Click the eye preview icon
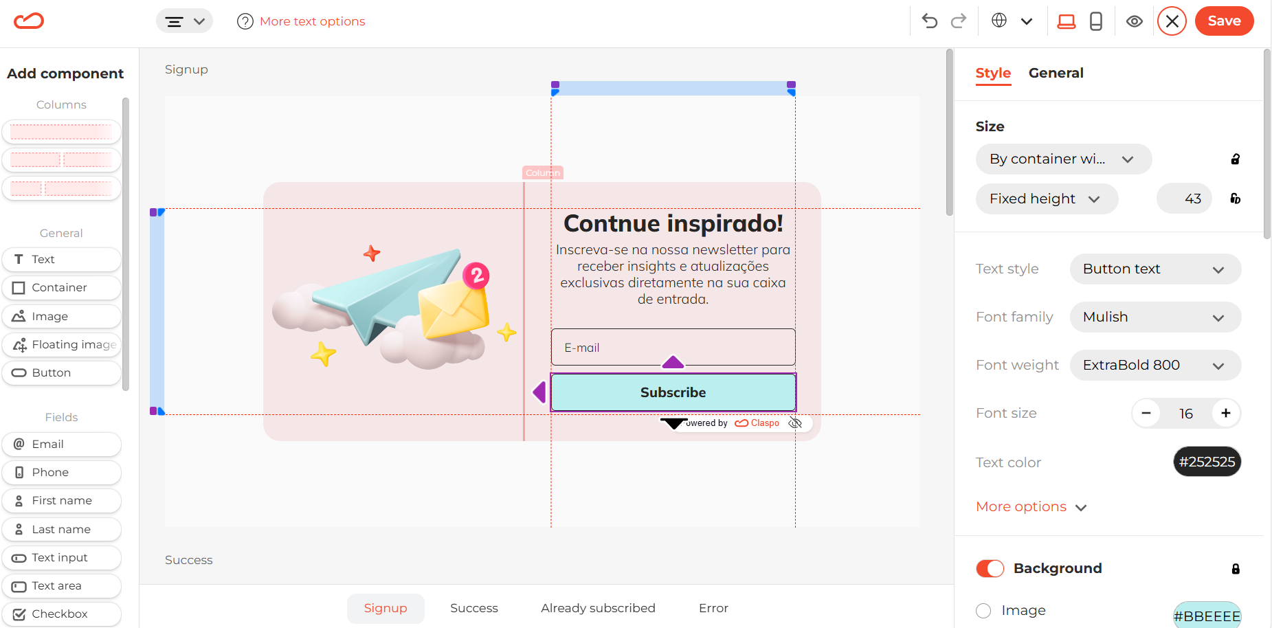 pos(1135,21)
